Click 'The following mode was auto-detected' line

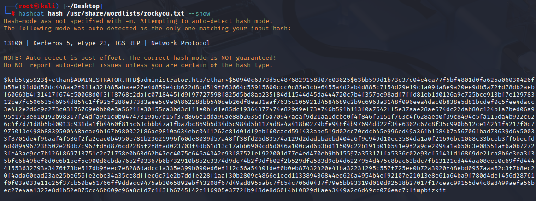click(147, 29)
